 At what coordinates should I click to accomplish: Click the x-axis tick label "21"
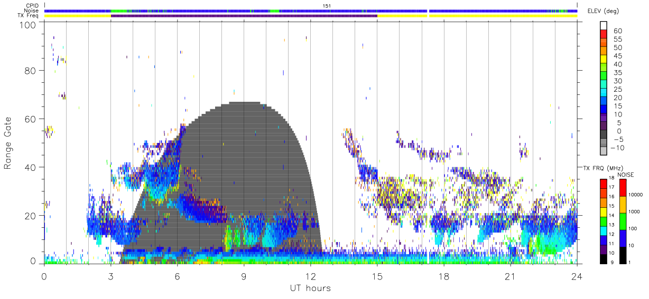510,277
